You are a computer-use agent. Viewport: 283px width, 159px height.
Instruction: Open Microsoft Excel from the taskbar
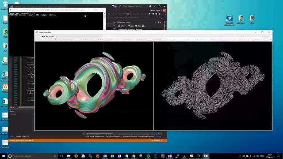112,156
